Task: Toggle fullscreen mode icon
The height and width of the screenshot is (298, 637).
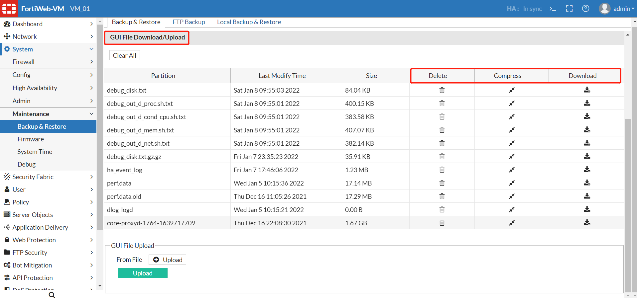Action: coord(569,9)
